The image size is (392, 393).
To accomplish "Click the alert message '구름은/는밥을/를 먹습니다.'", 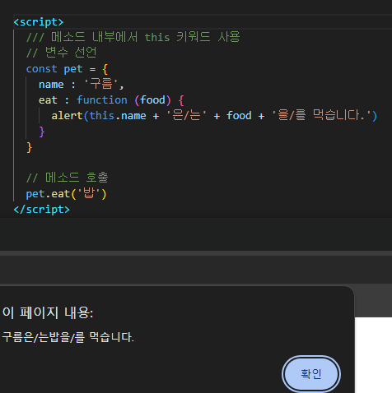I will point(68,337).
